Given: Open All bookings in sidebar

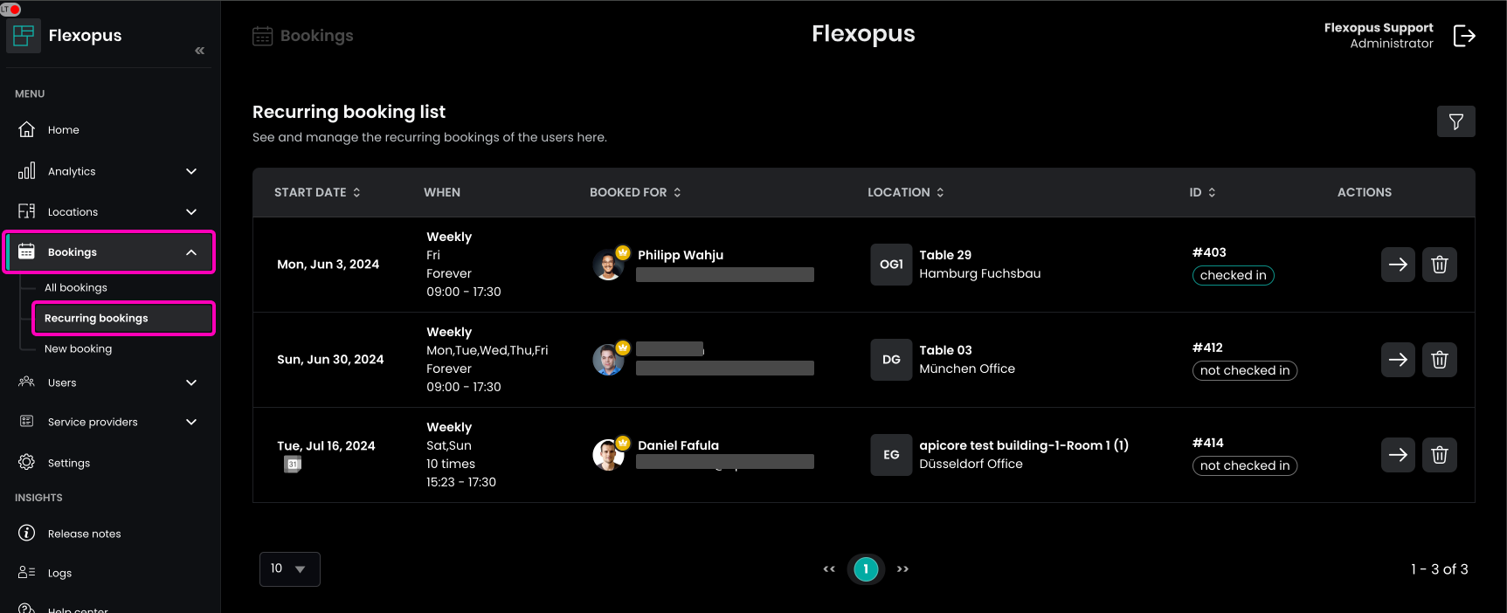Looking at the screenshot, I should (x=76, y=287).
